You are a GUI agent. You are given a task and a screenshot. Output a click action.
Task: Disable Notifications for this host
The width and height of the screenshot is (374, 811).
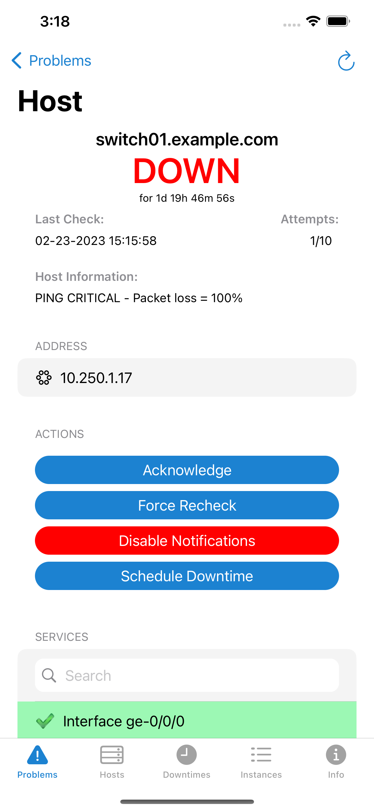click(187, 541)
